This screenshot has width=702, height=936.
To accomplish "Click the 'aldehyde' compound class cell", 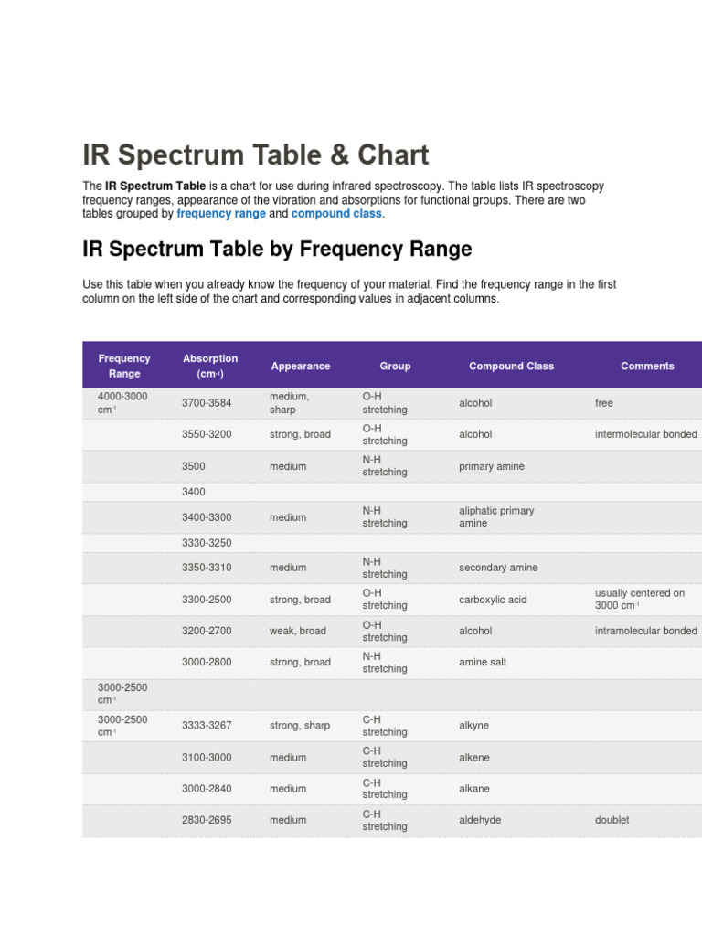I will (x=480, y=820).
